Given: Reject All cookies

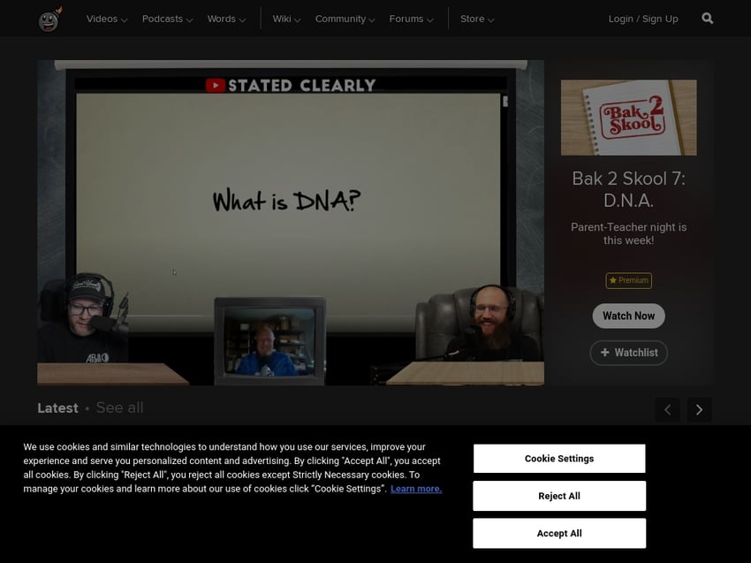Looking at the screenshot, I should click(559, 496).
